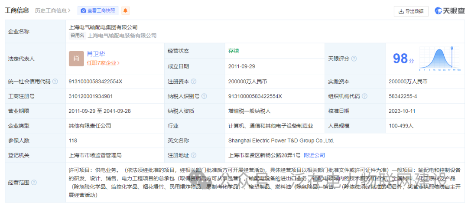Click the 曾用名 tag
Screen dimensions: 468x206
[x=78, y=36]
